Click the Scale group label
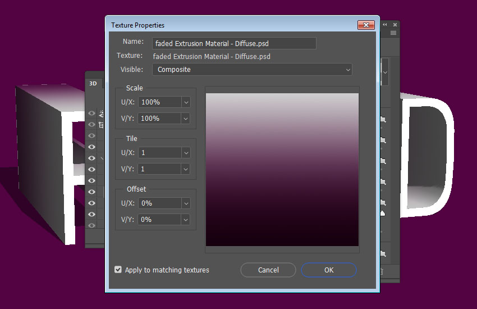The height and width of the screenshot is (309, 477). click(x=134, y=88)
